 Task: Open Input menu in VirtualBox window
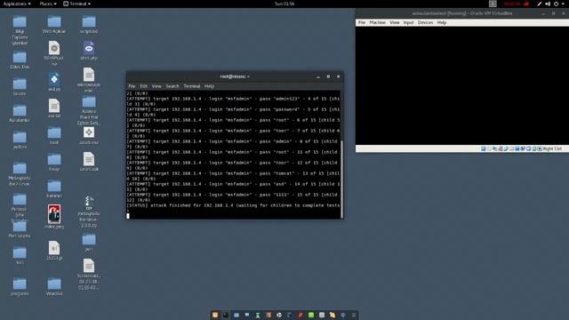click(409, 22)
